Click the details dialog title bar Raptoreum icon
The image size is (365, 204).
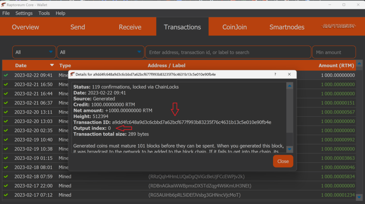coord(72,74)
